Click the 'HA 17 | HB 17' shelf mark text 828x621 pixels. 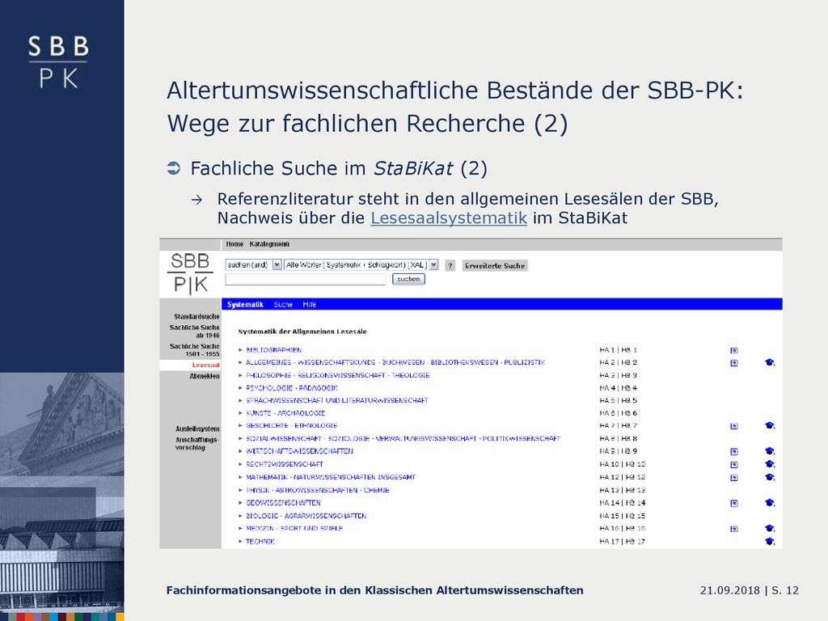(x=623, y=541)
